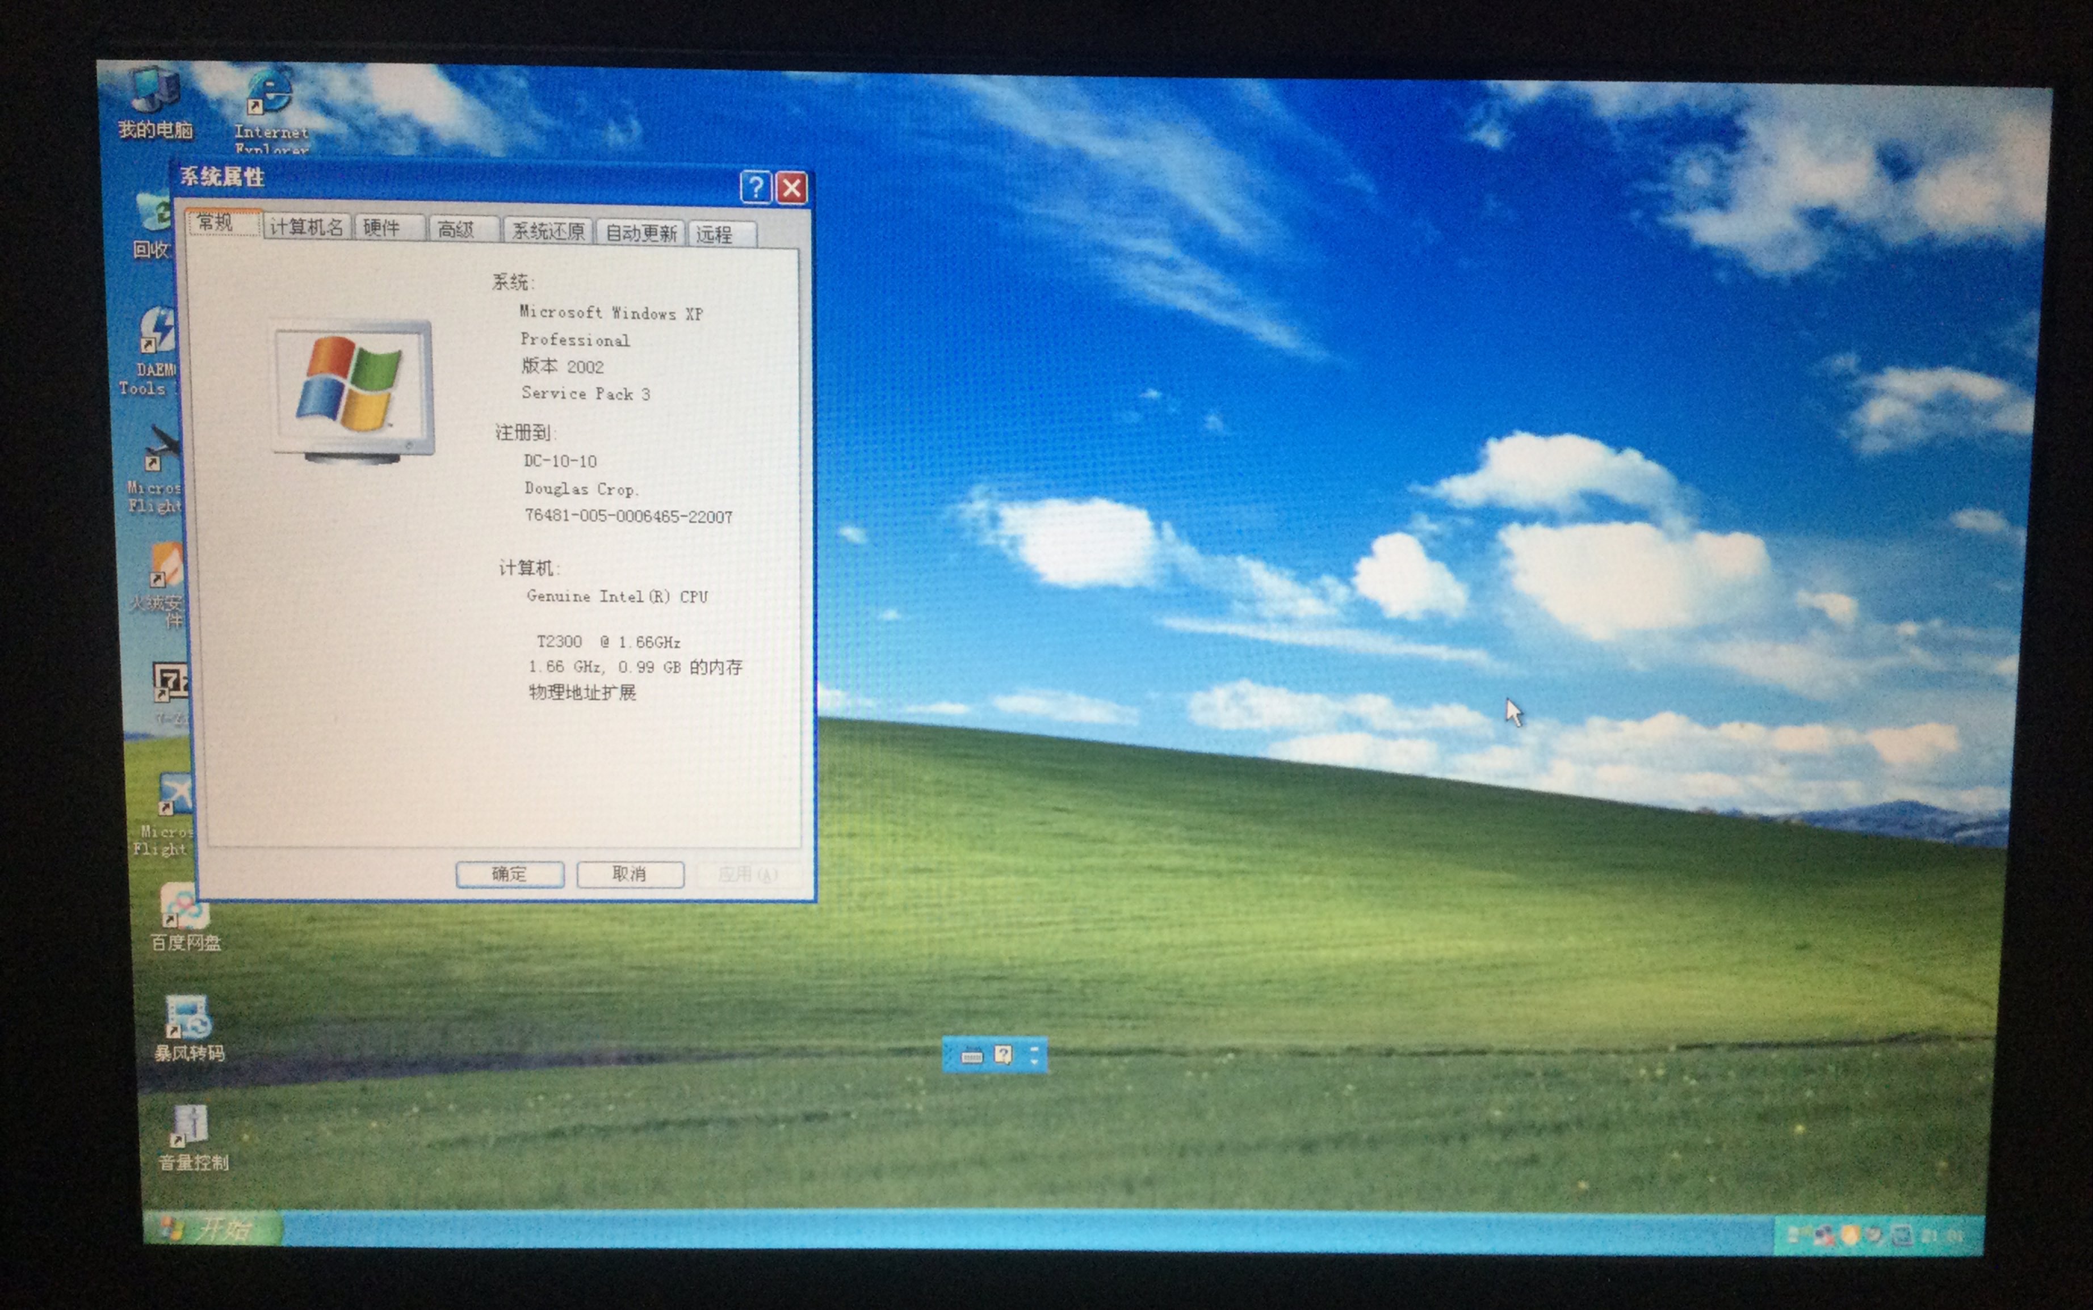The height and width of the screenshot is (1310, 2093).
Task: Click the 'DC-10-10' registered name
Action: coord(561,461)
